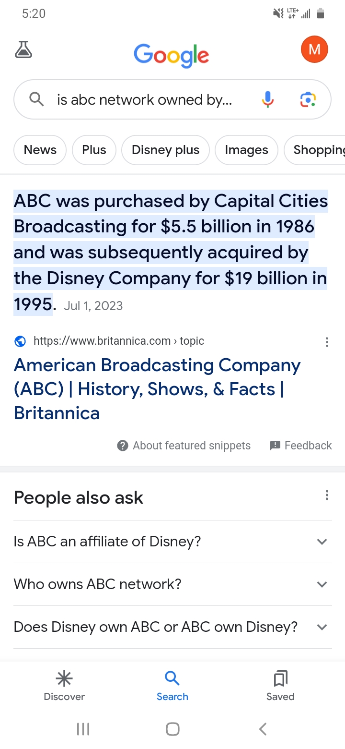Start voice search with microphone
Viewport: 345px width, 749px height.
point(268,99)
